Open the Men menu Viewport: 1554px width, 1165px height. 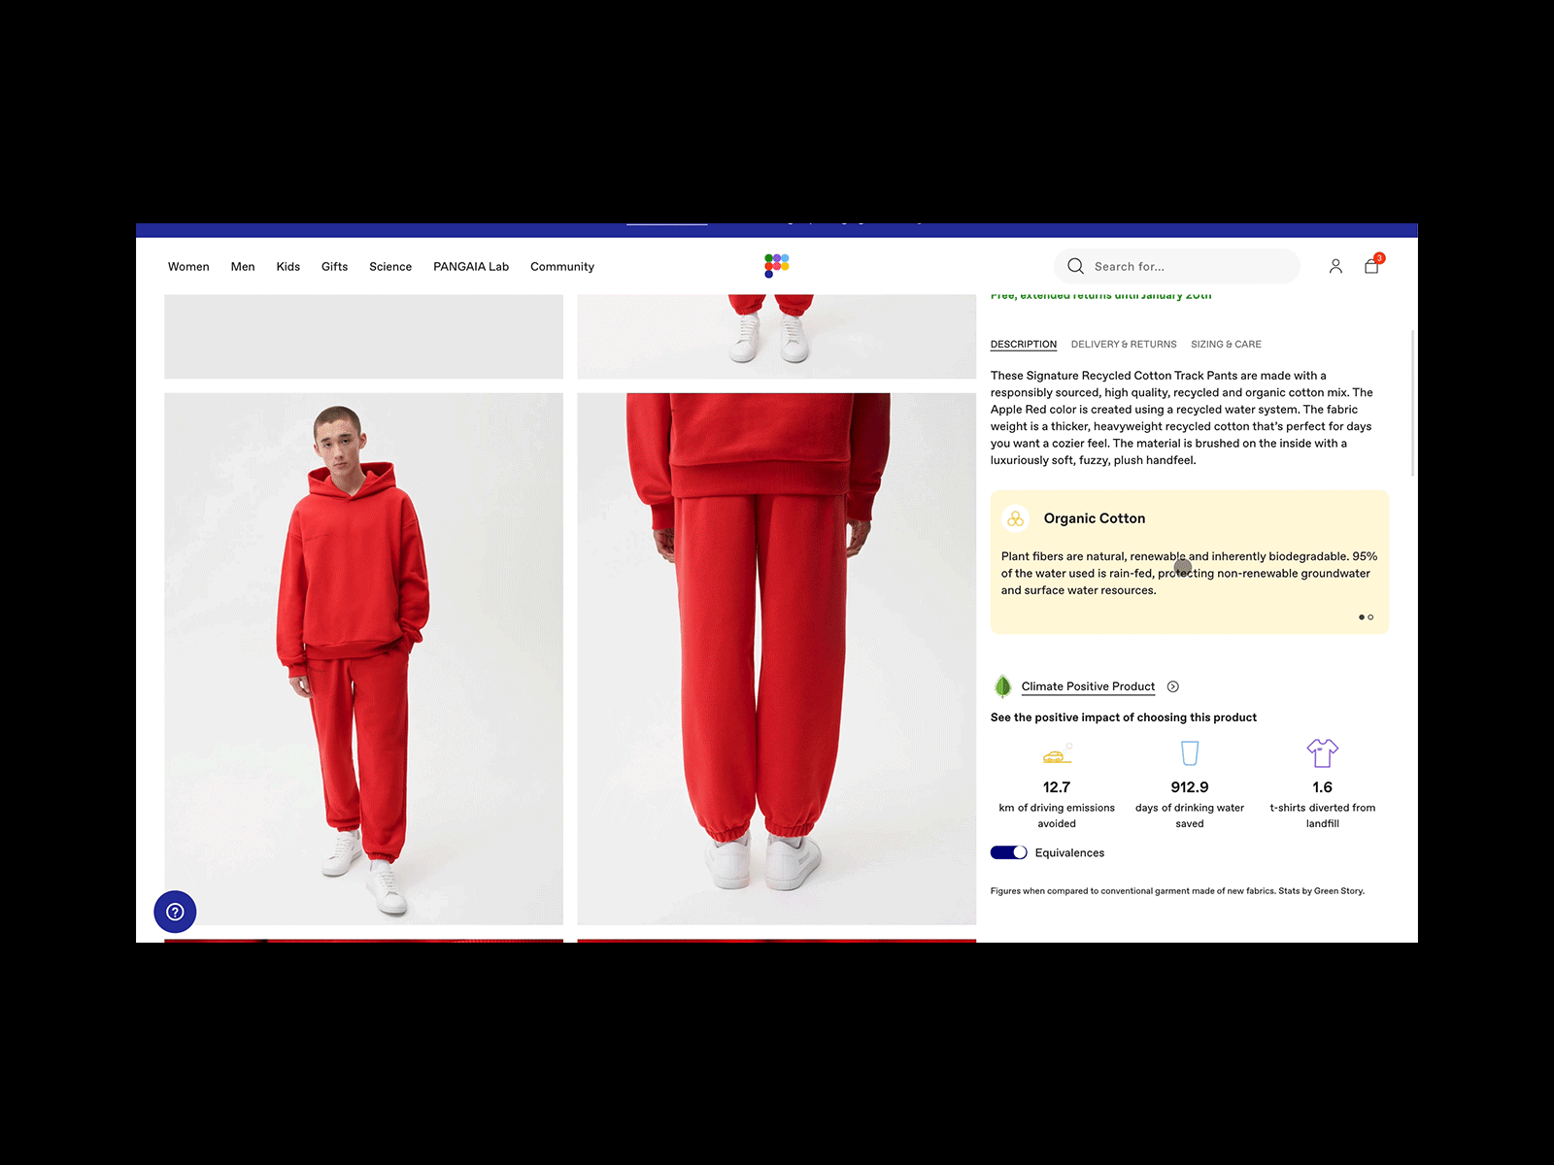coord(243,267)
